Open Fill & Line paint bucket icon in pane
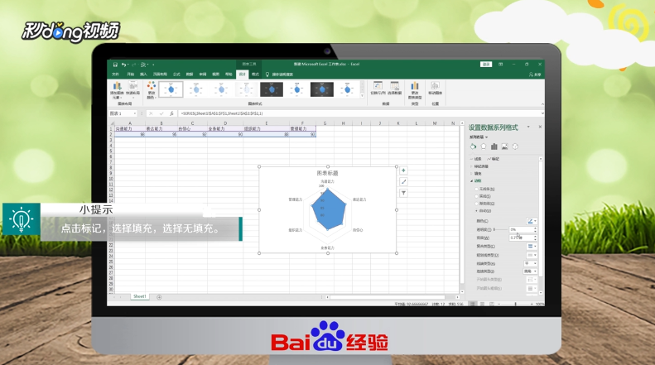The image size is (655, 365). (x=473, y=146)
